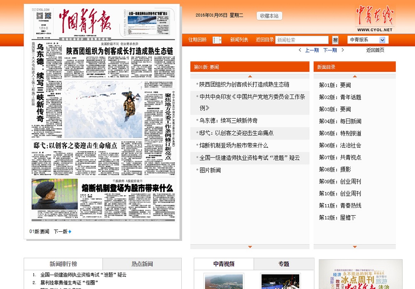Select 第01版：要闻 in 版面目录
The image size is (415, 289).
[x=335, y=85]
